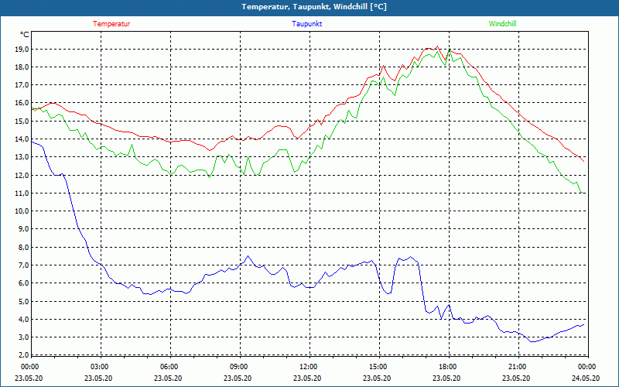The height and width of the screenshot is (387, 619).
Task: Click the 12:00 time axis label
Action: coord(308,367)
